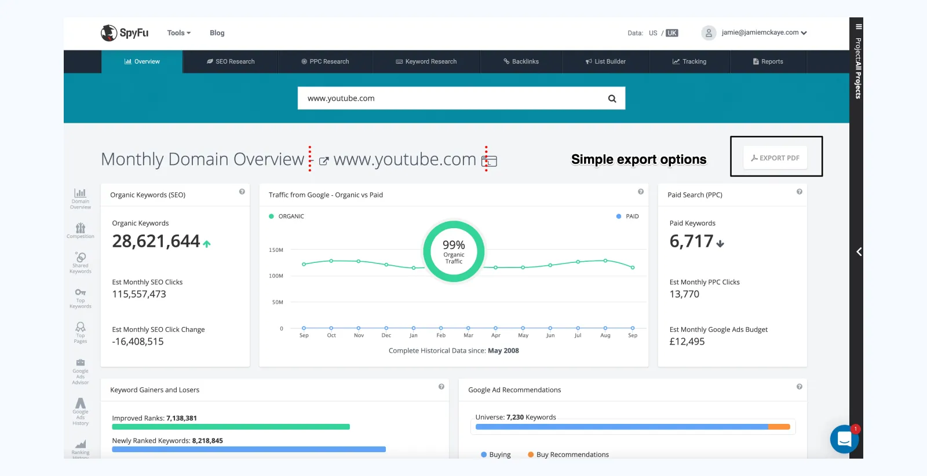This screenshot has height=476, width=927.
Task: Click the user avatar icon
Action: point(709,33)
